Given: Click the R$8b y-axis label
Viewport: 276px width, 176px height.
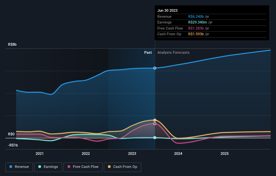Looking at the screenshot, I should click(12, 44).
